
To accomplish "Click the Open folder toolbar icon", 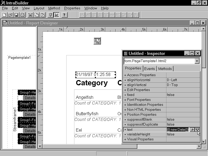I will (10, 15).
